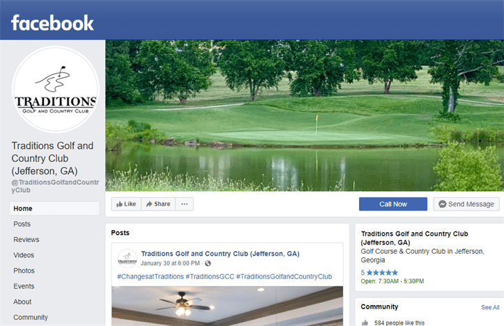Open the golf course cover photo

[x=305, y=115]
